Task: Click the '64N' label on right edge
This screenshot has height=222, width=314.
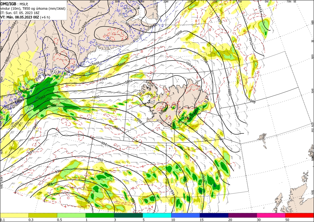Action: coord(312,91)
